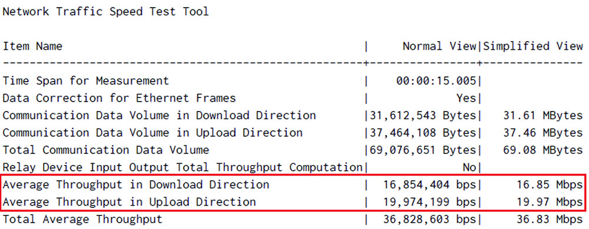
Task: Click the Yes value for data correction
Action: [466, 98]
